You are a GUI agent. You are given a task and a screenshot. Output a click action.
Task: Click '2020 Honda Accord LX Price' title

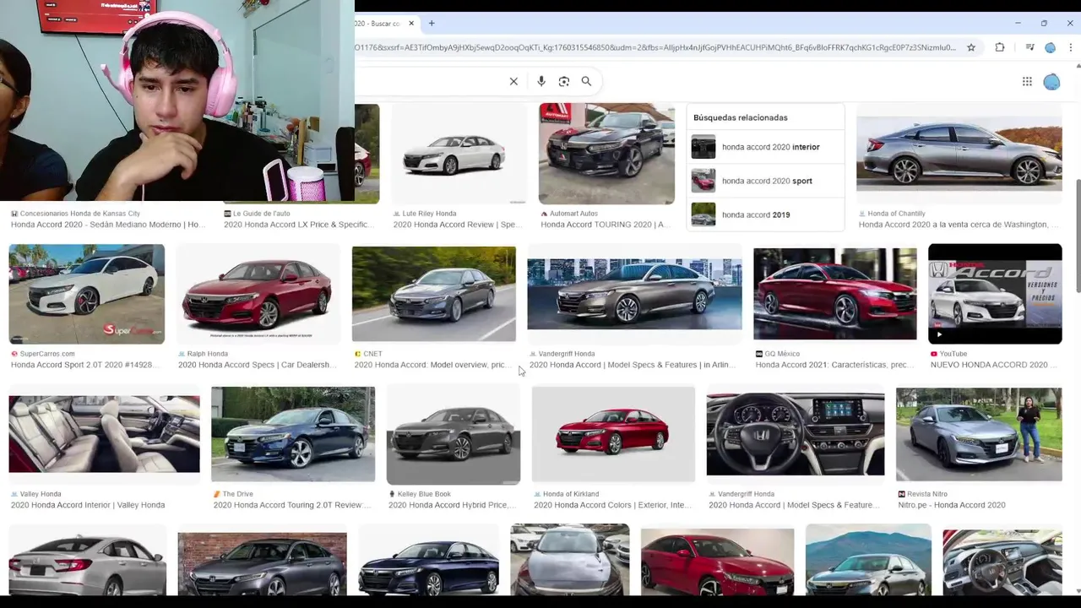pos(296,225)
